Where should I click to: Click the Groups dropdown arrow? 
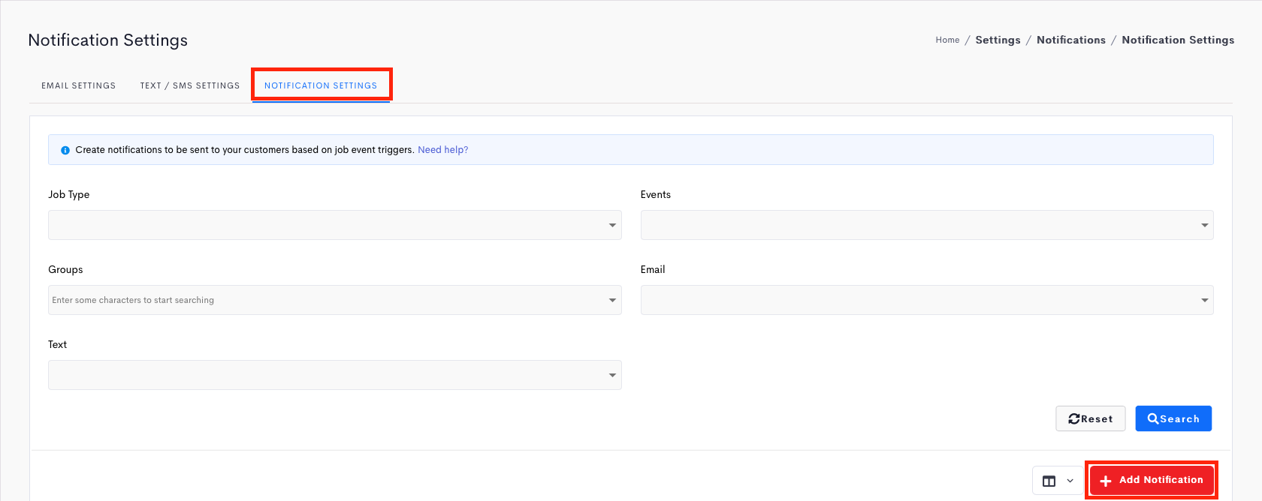tap(612, 300)
